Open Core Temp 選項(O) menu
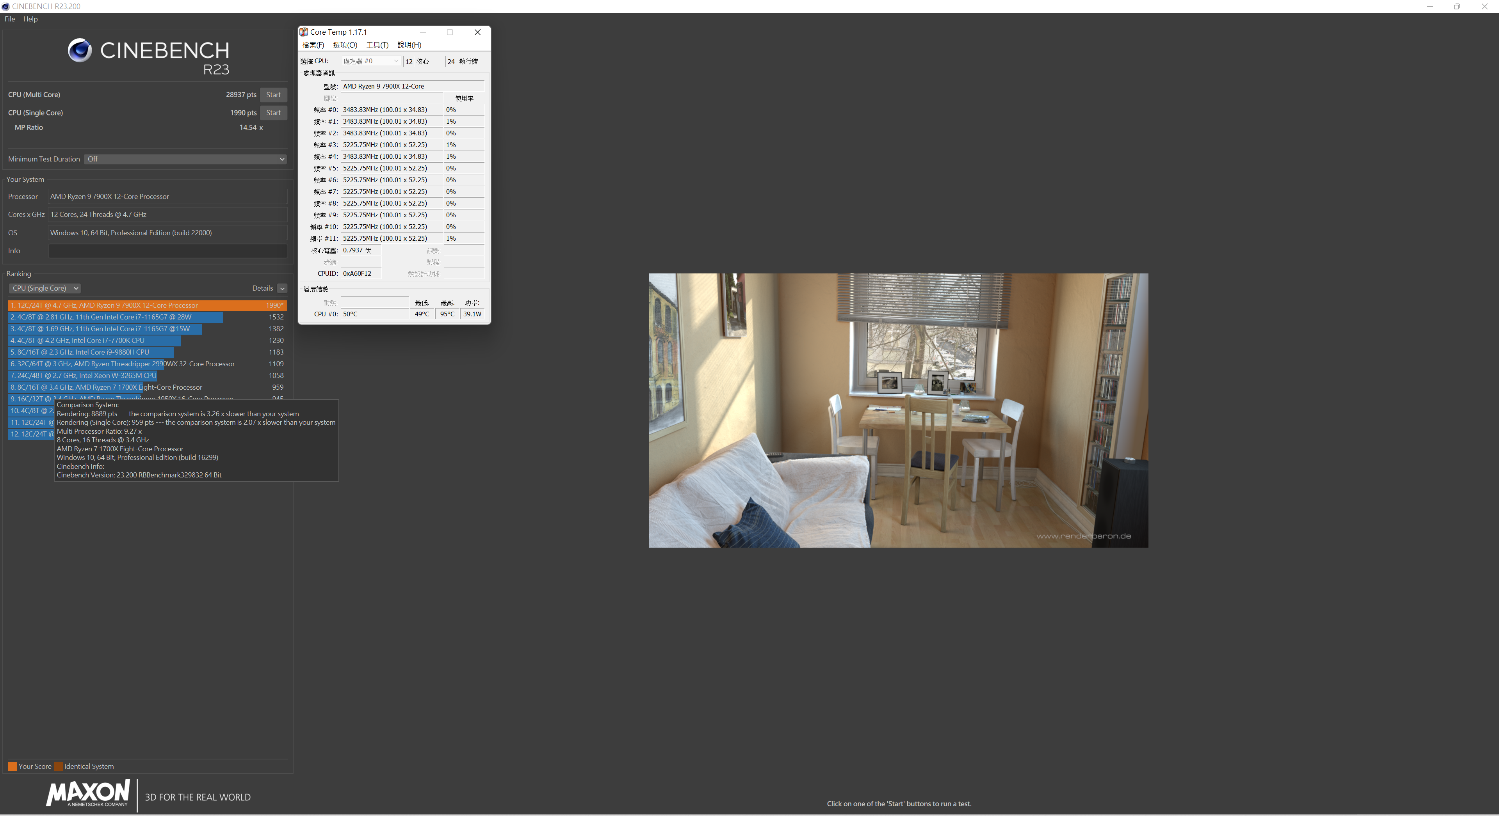Viewport: 1499px width, 816px height. coord(345,45)
